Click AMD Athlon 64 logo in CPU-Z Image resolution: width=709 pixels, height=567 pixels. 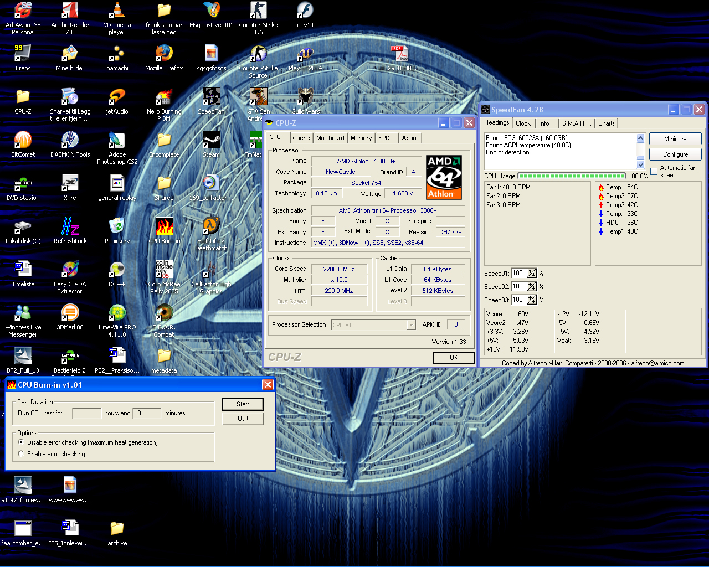tap(444, 177)
